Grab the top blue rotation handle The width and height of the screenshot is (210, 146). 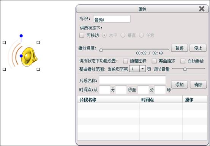(x=21, y=36)
